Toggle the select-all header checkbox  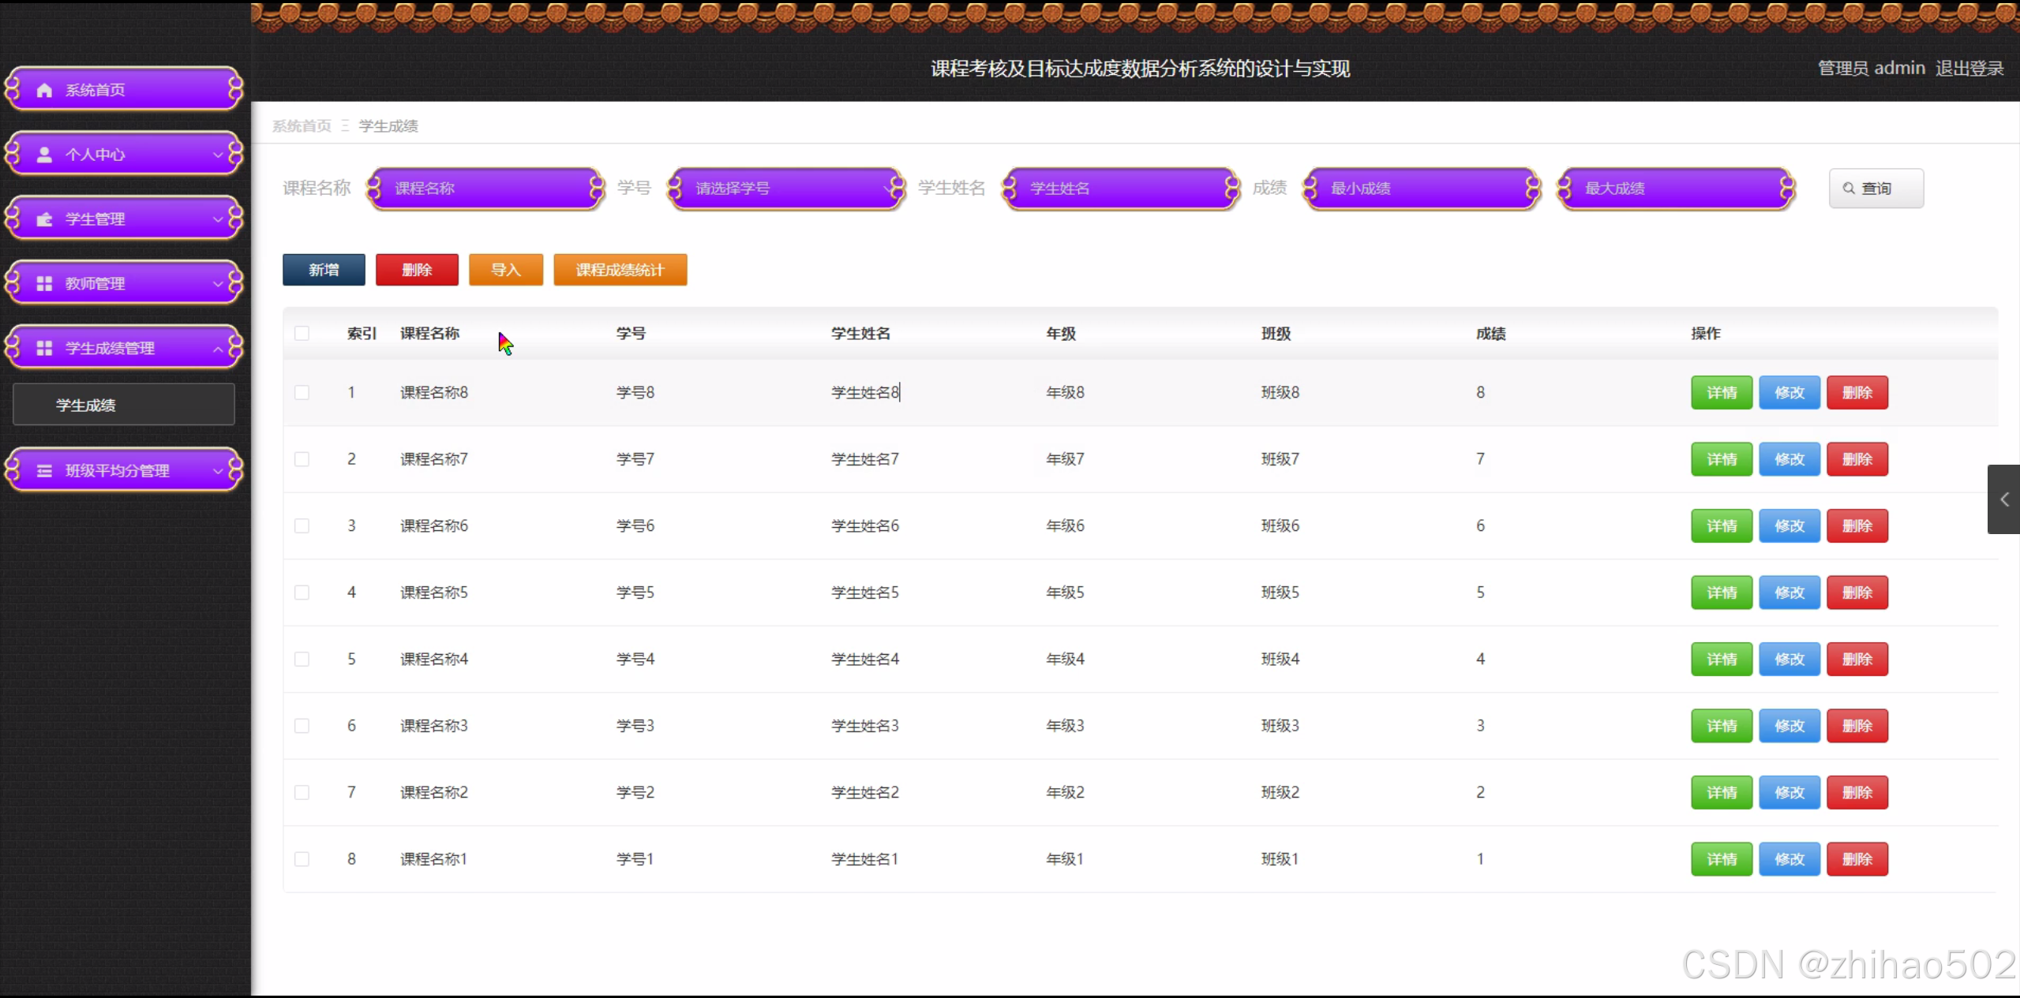pos(302,334)
